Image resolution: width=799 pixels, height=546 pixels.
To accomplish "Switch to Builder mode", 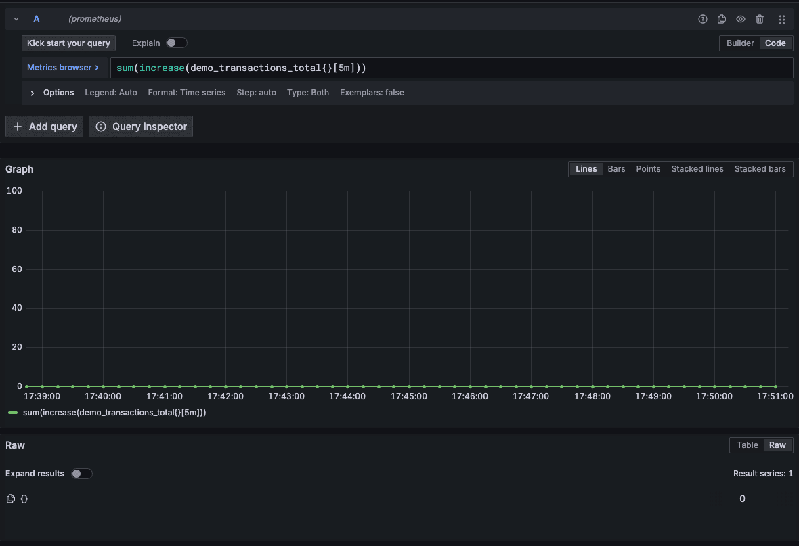I will 739,43.
